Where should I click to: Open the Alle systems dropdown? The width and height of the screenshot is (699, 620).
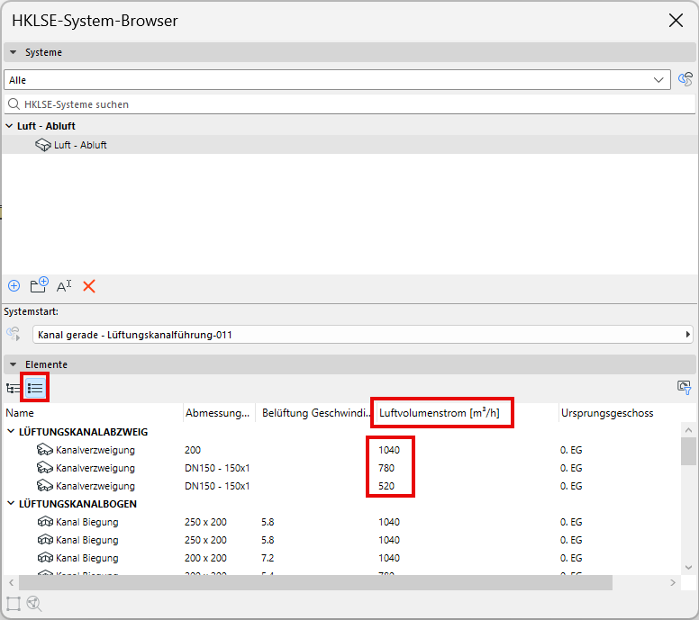tap(337, 80)
